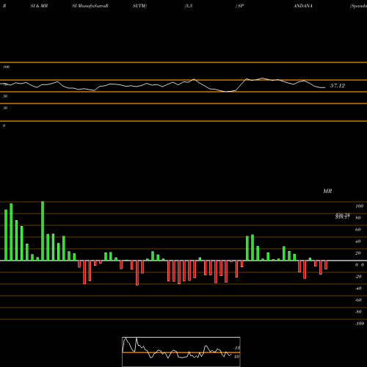The image size is (367, 367).
Task: Click the ANDANA title text
Action: [303, 6]
